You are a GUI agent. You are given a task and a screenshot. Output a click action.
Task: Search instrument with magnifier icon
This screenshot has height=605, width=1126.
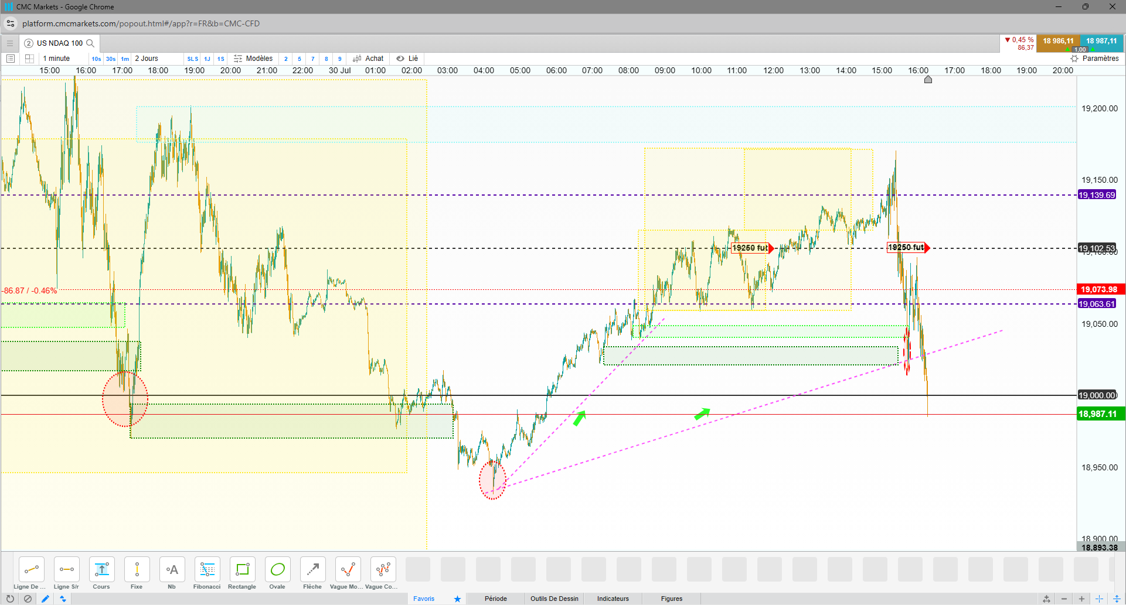90,43
